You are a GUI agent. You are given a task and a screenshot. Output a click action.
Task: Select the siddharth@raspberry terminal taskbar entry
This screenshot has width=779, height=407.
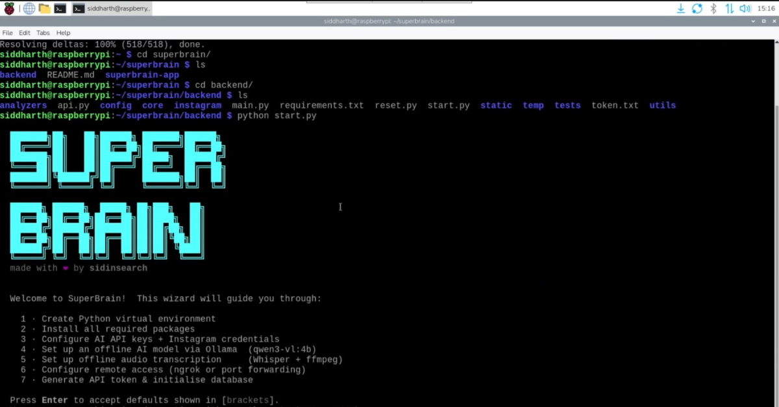click(110, 8)
